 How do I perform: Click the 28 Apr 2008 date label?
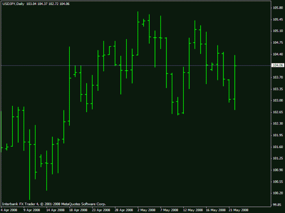(124, 210)
